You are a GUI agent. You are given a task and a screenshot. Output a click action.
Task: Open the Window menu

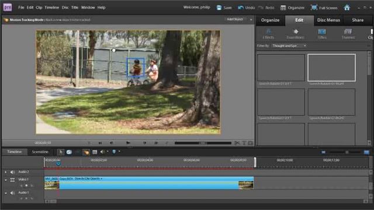88,8
